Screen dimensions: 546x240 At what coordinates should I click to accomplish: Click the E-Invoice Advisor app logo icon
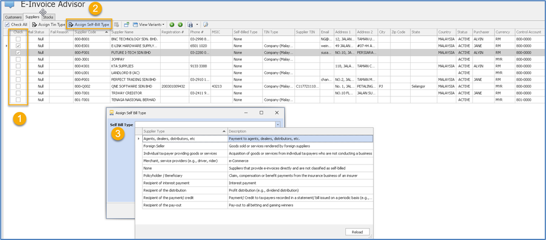click(9, 5)
